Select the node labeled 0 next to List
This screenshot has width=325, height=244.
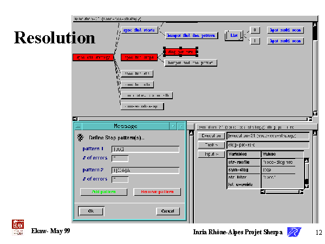click(256, 30)
